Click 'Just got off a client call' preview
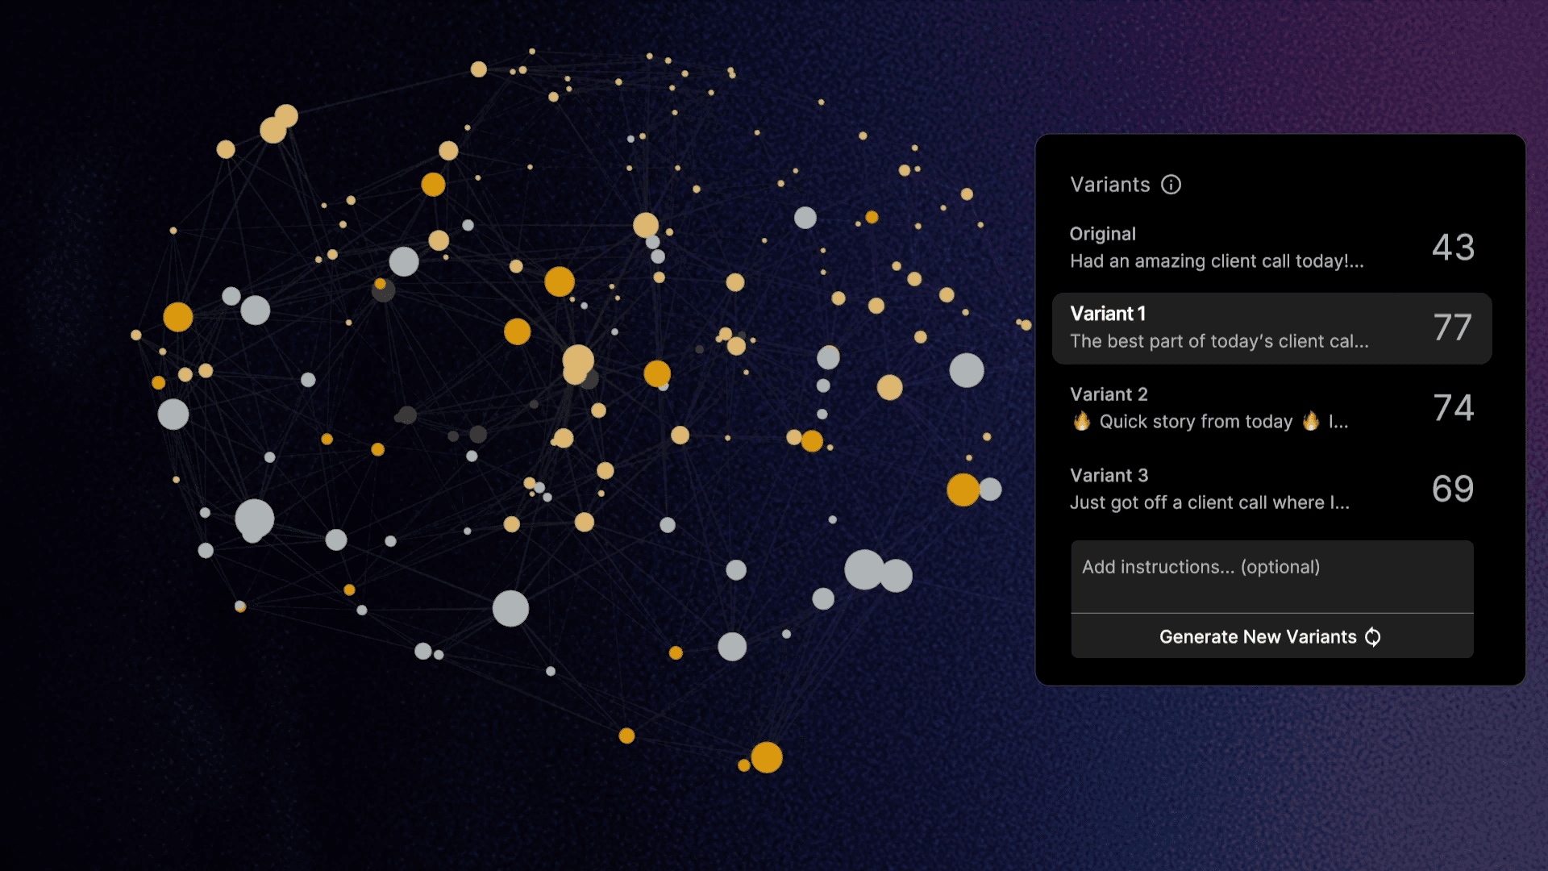Image resolution: width=1548 pixels, height=871 pixels. click(1209, 502)
